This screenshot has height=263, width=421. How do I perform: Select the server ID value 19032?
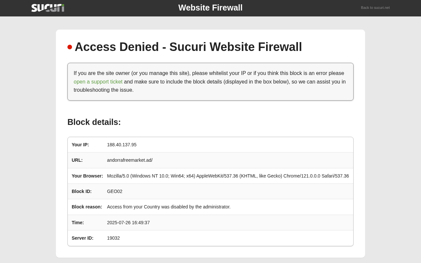point(113,238)
